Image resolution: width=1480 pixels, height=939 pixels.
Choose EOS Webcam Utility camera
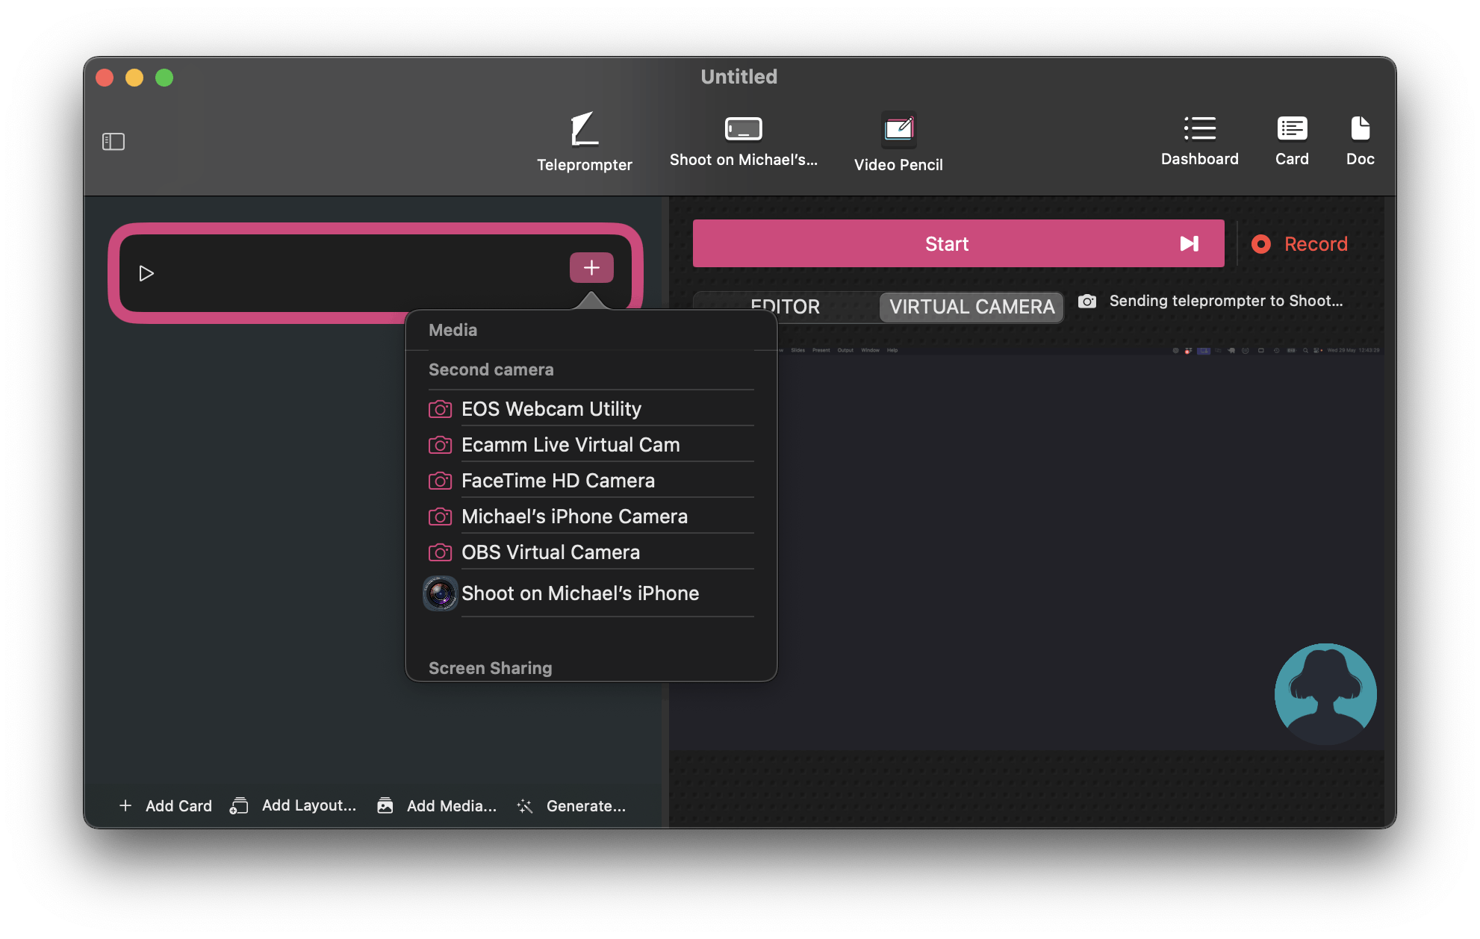tap(551, 409)
